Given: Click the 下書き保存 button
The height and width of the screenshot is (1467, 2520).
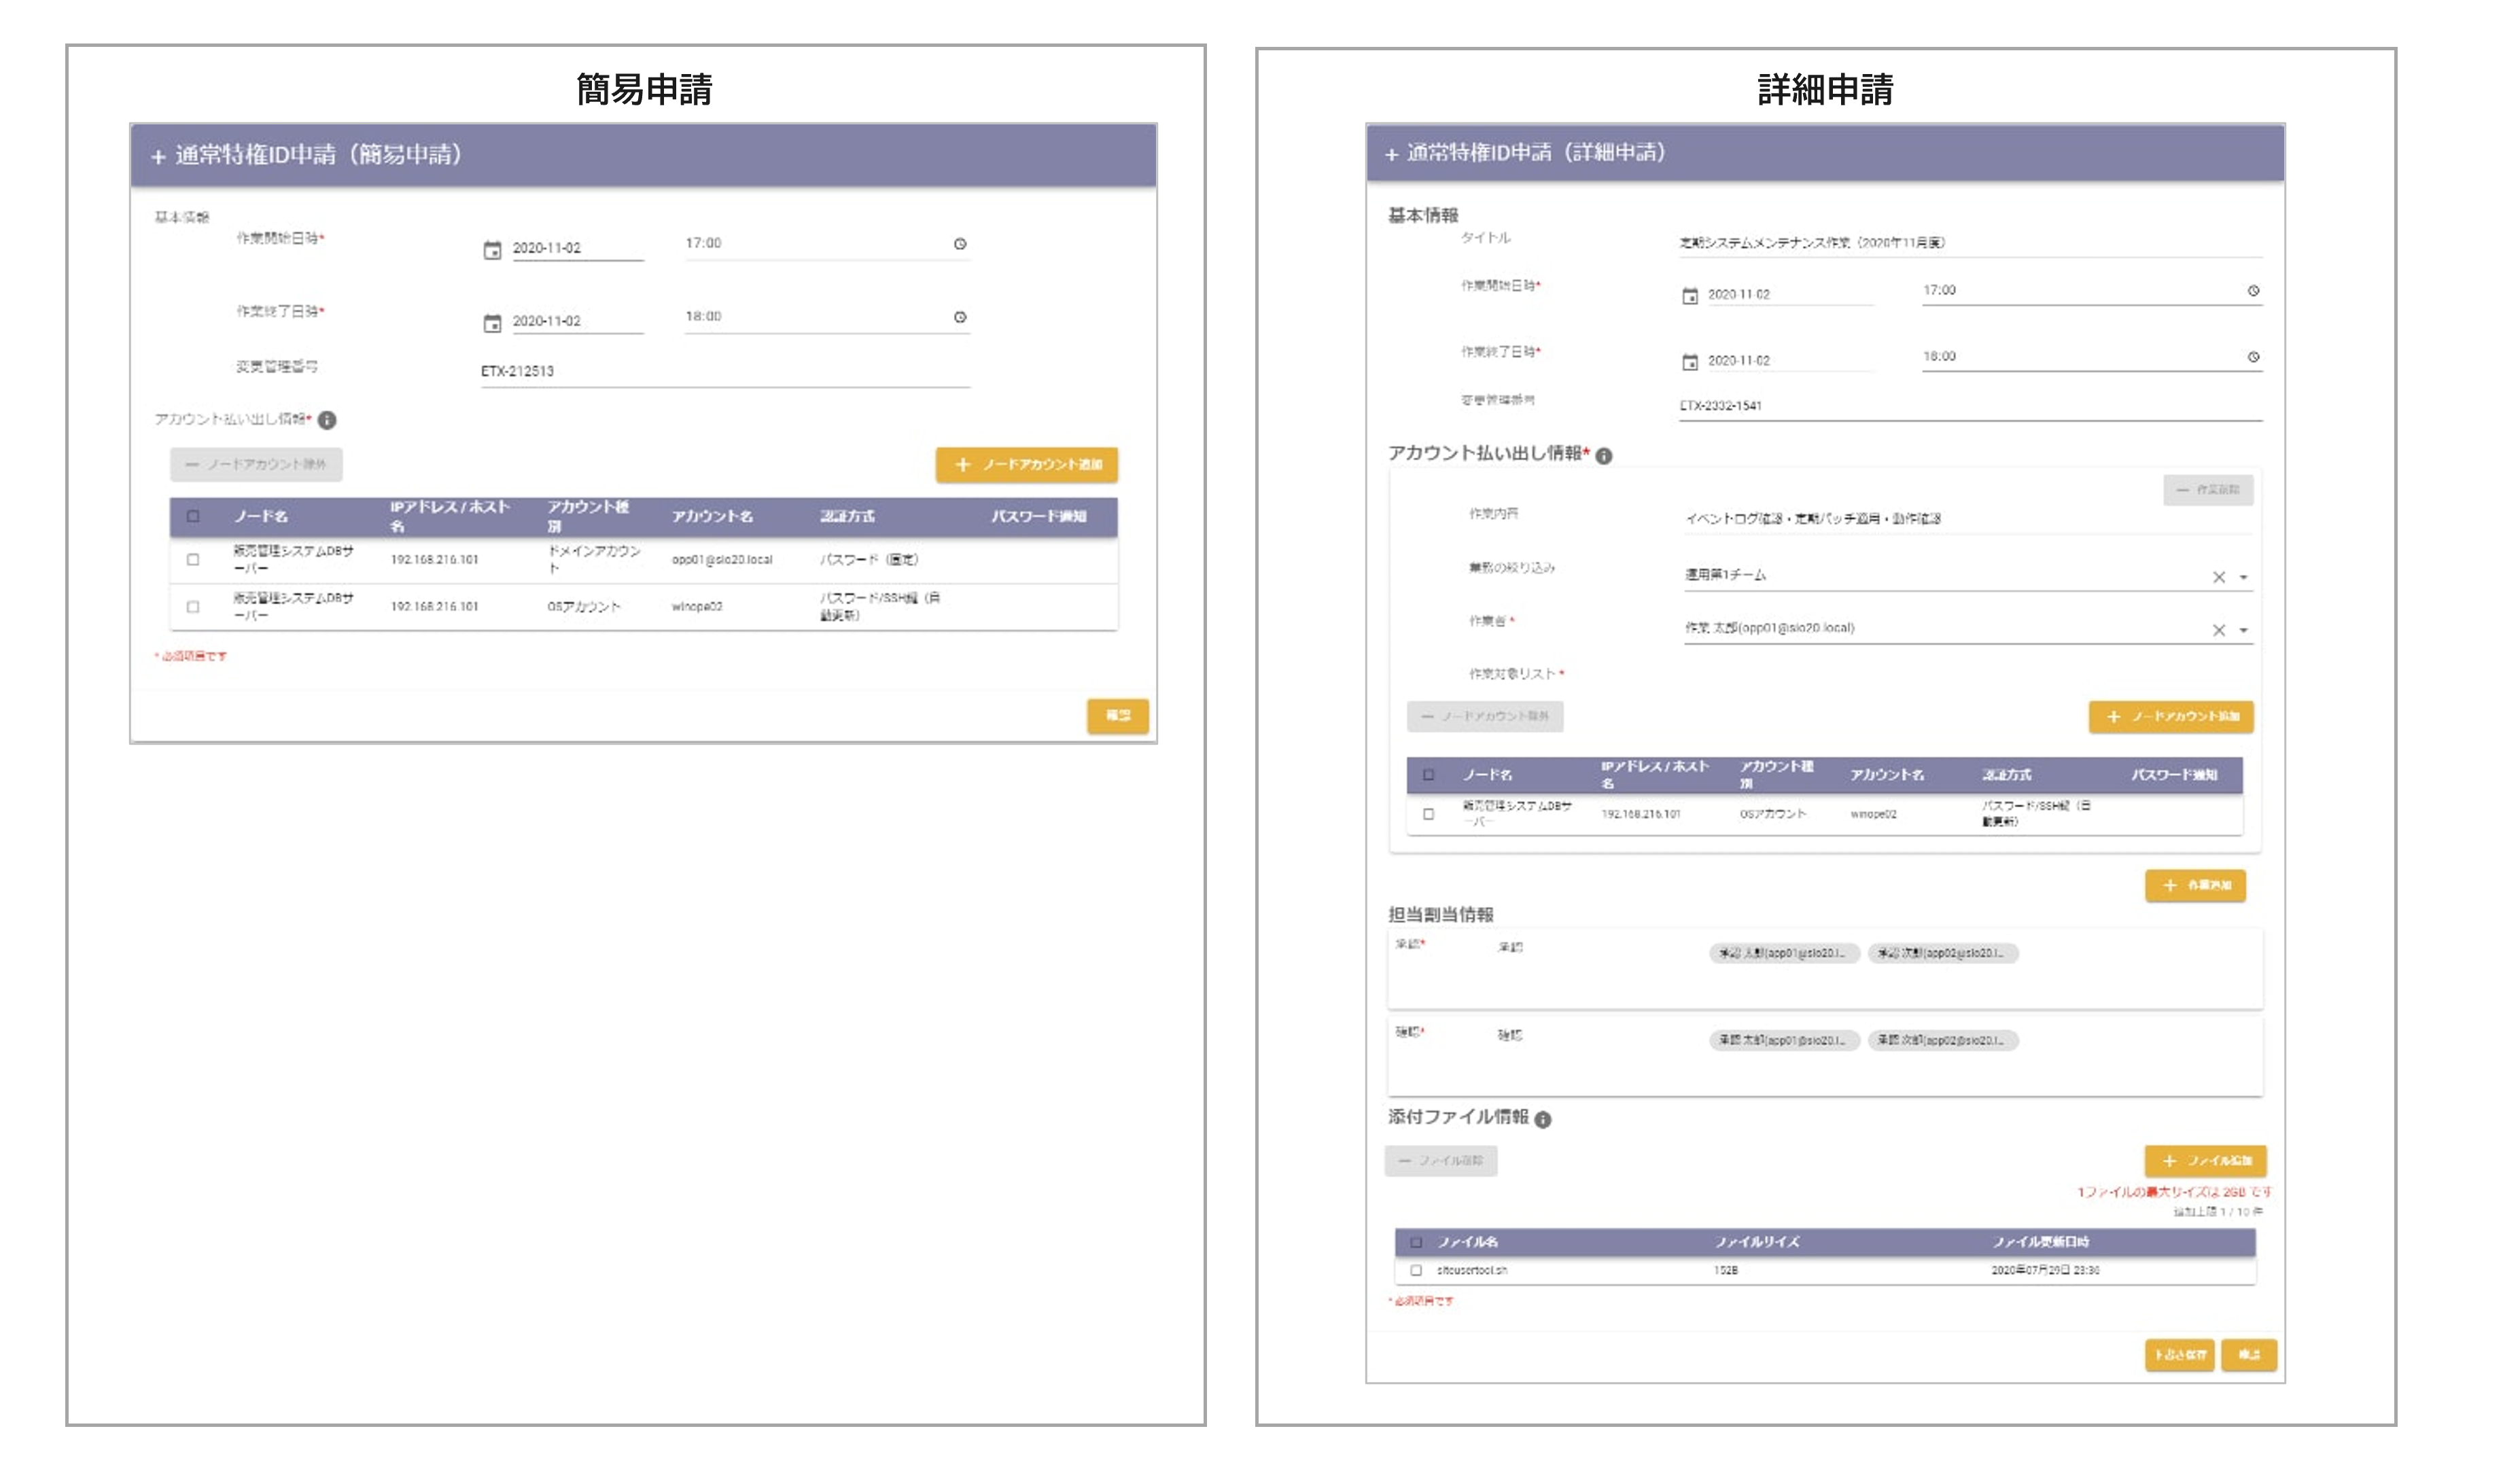Looking at the screenshot, I should point(2179,1355).
